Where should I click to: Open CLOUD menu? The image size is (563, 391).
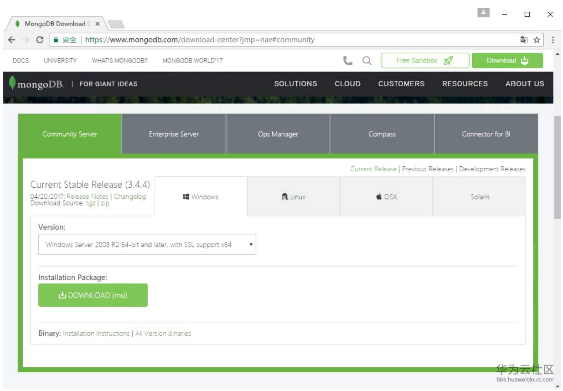(x=347, y=84)
